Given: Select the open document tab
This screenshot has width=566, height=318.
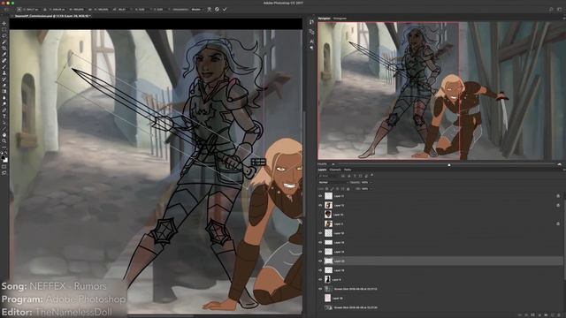Looking at the screenshot, I should point(53,16).
